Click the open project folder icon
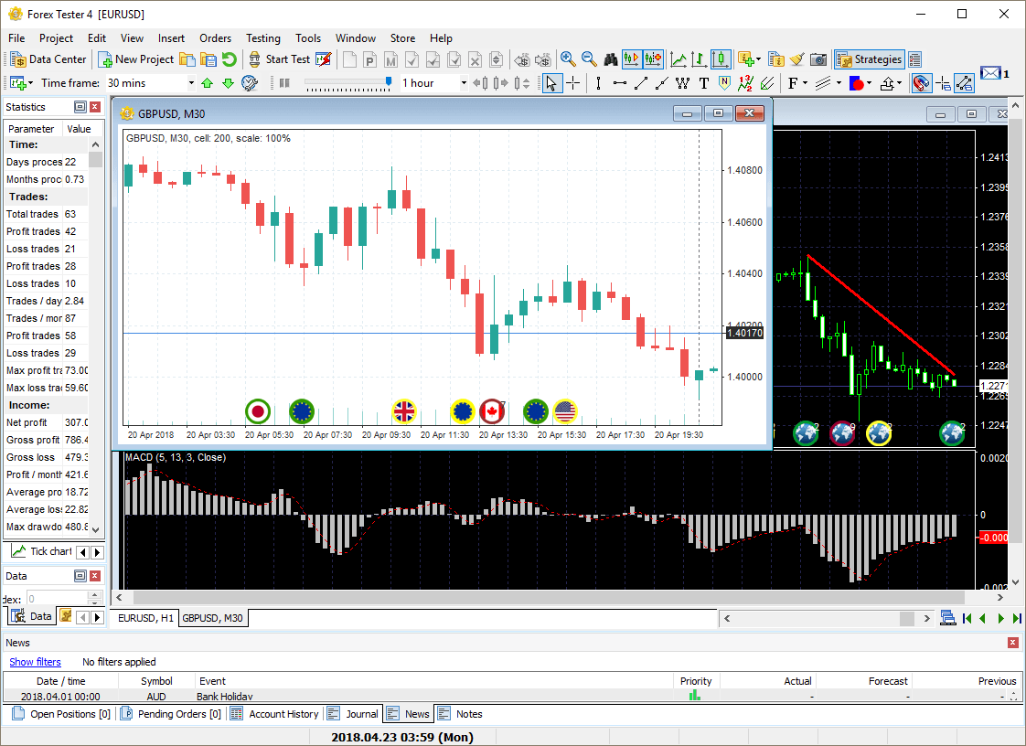This screenshot has width=1026, height=746. coord(187,59)
